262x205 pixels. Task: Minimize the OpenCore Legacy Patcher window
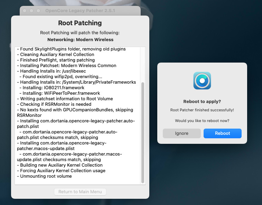31,11
